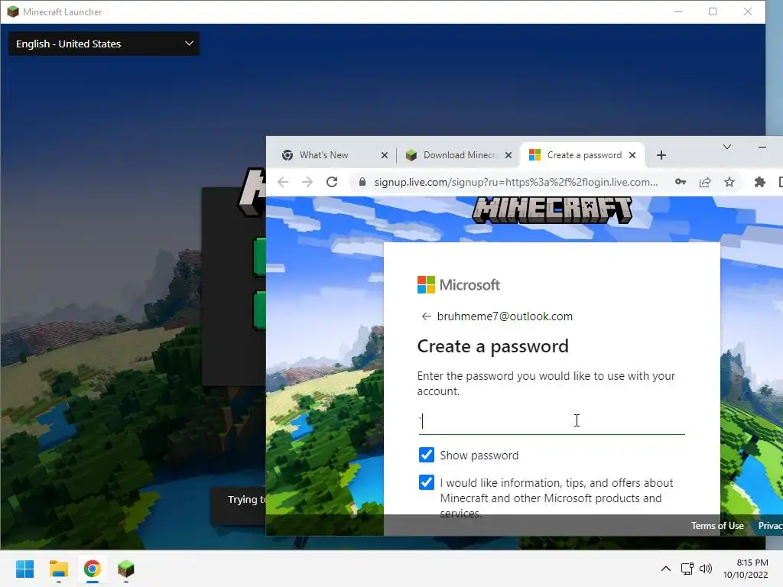
Task: Open the Chrome tab search chevron
Action: pyautogui.click(x=727, y=147)
